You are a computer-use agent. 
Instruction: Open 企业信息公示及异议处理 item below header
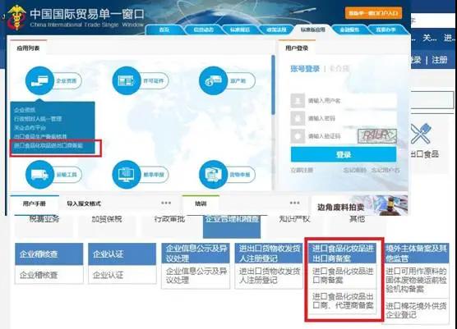click(x=196, y=276)
